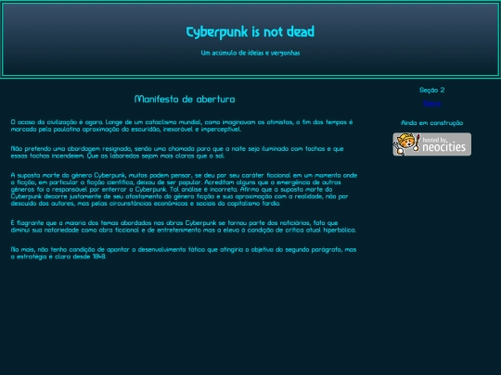
Task: Click the Manifesto de abertura heading
Action: 185,99
